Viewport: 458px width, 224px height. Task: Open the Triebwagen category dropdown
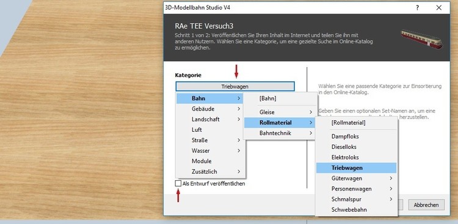(235, 87)
